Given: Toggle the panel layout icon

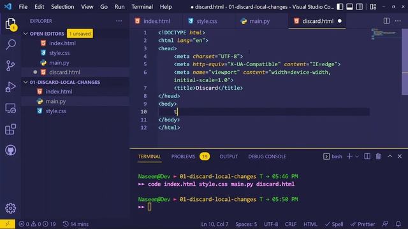Looking at the screenshot, I should coord(349,7).
